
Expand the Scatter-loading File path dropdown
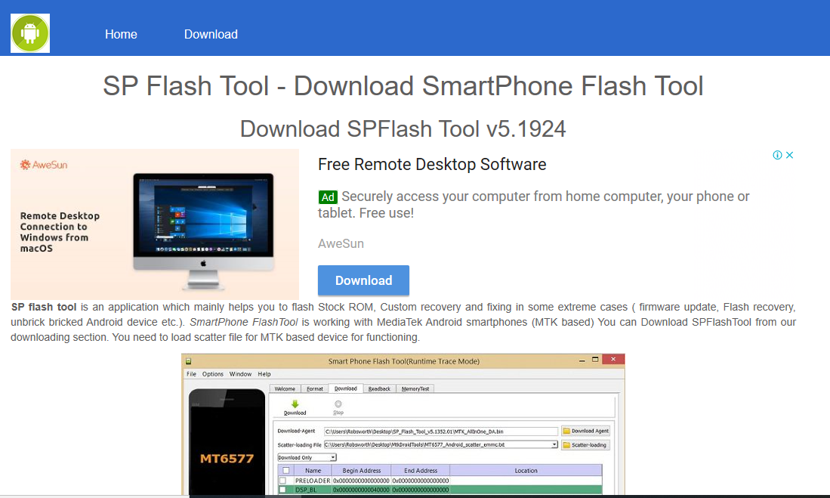[x=554, y=444]
